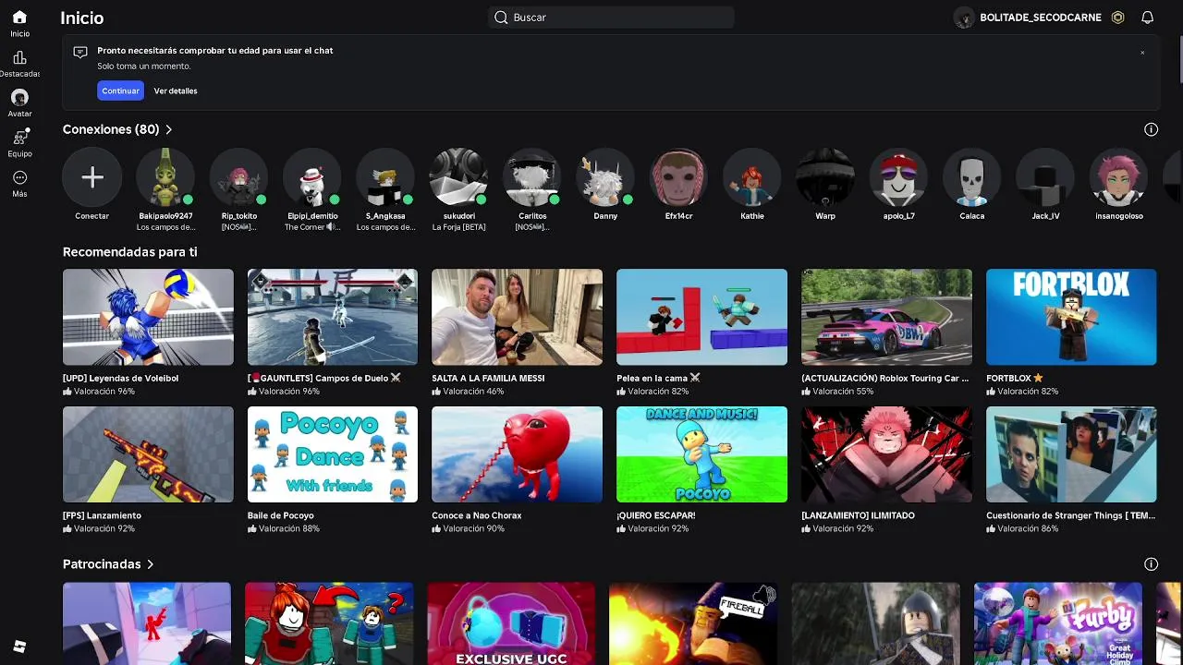
Task: Open S_Angkasa's avatar
Action: pos(385,177)
